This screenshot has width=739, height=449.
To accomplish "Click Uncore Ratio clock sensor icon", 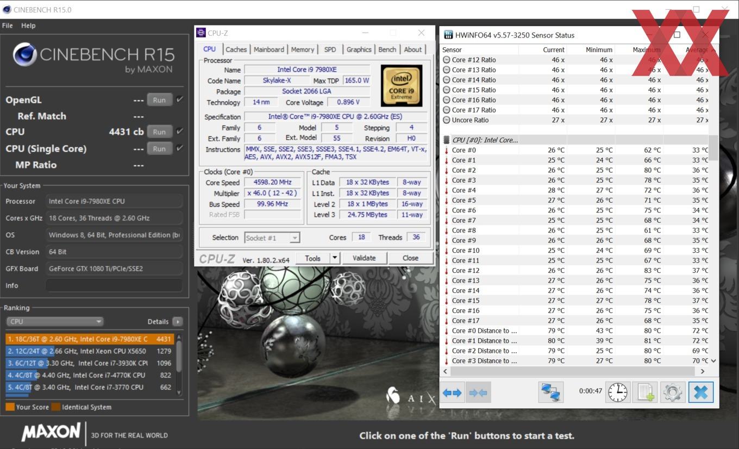I will pyautogui.click(x=447, y=120).
